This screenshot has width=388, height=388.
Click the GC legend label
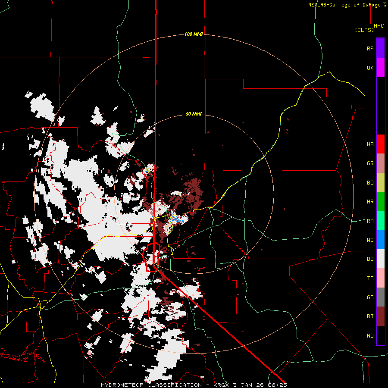coord(370,297)
